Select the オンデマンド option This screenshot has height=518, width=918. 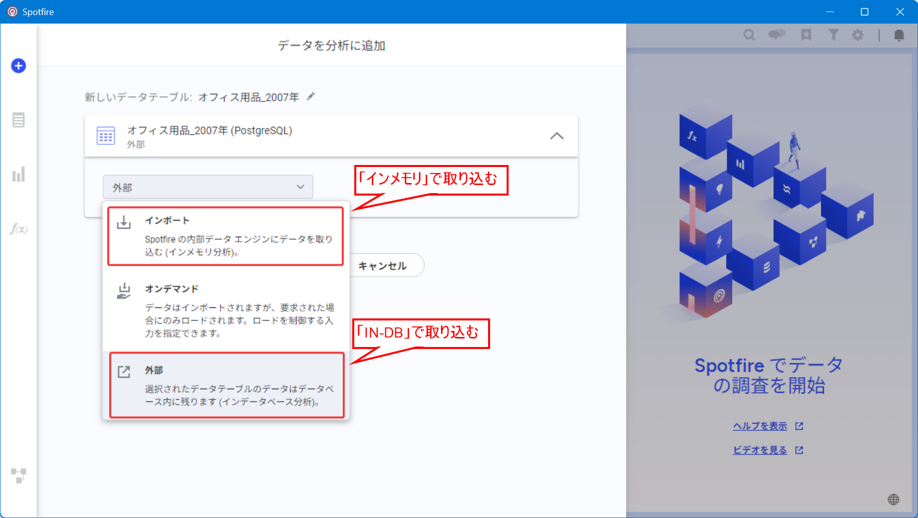point(225,310)
